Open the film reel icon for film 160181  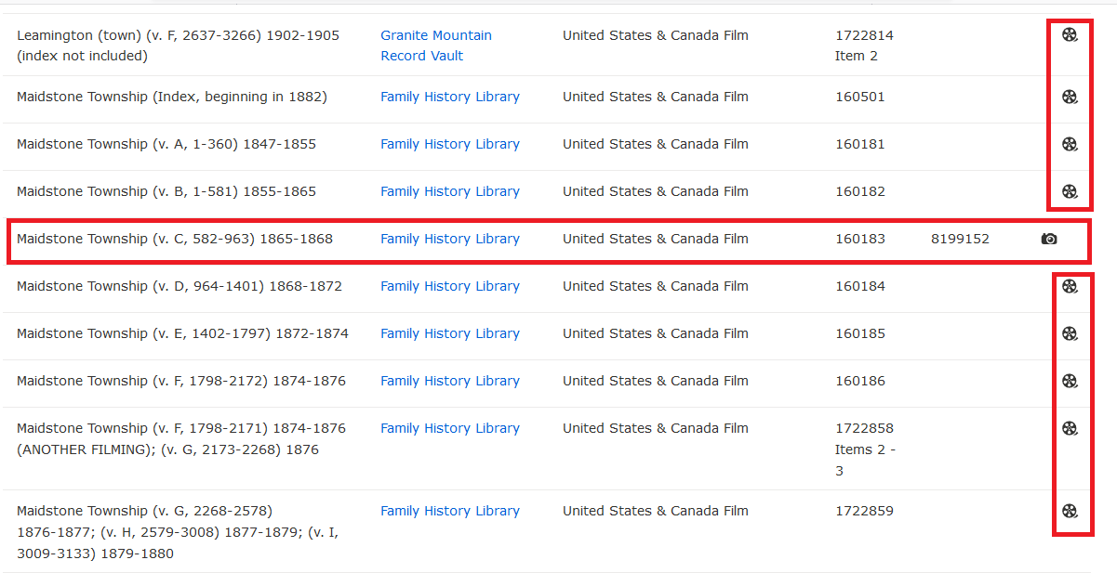pyautogui.click(x=1070, y=144)
